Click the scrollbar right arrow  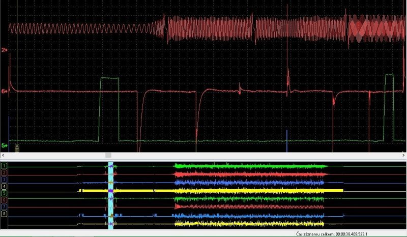coord(403,155)
